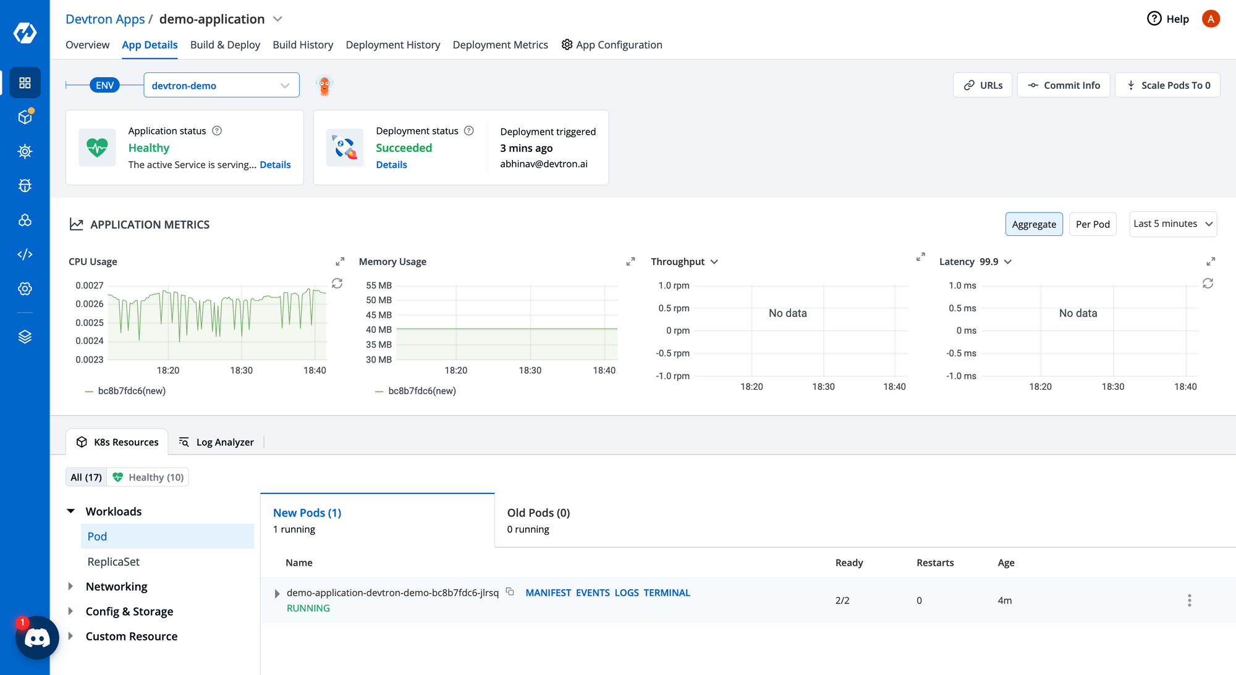Click the K8s Resources panel icon
Screen dimensions: 1236x675
point(82,442)
